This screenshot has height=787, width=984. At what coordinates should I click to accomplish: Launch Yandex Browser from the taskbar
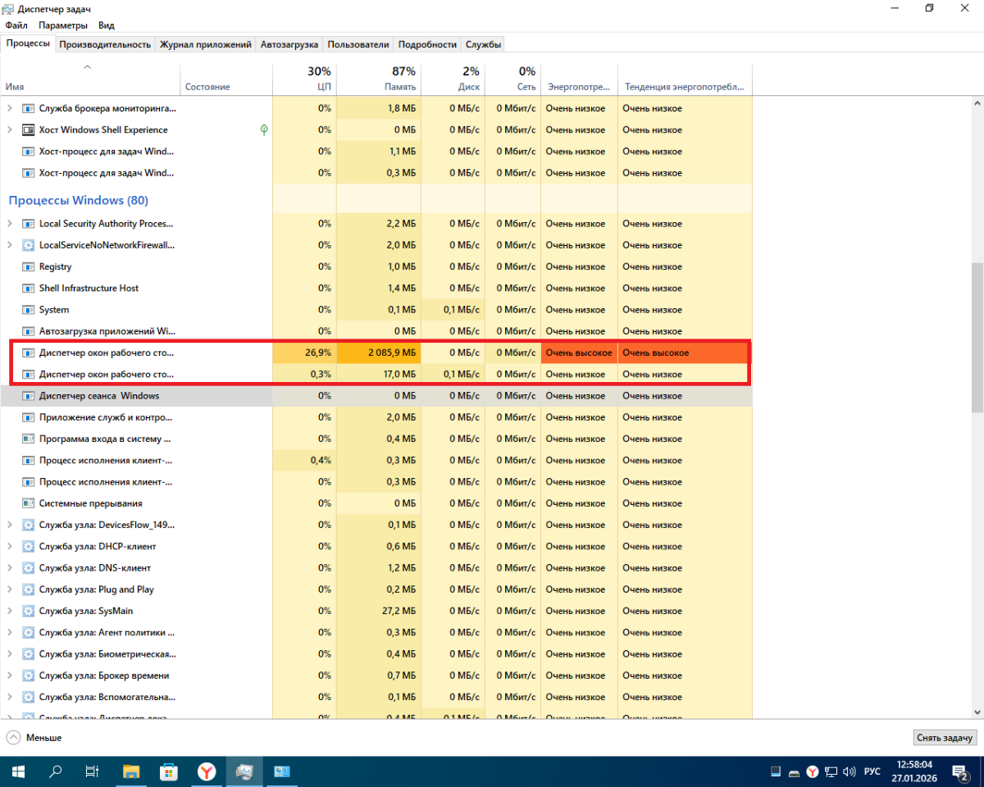coord(207,771)
